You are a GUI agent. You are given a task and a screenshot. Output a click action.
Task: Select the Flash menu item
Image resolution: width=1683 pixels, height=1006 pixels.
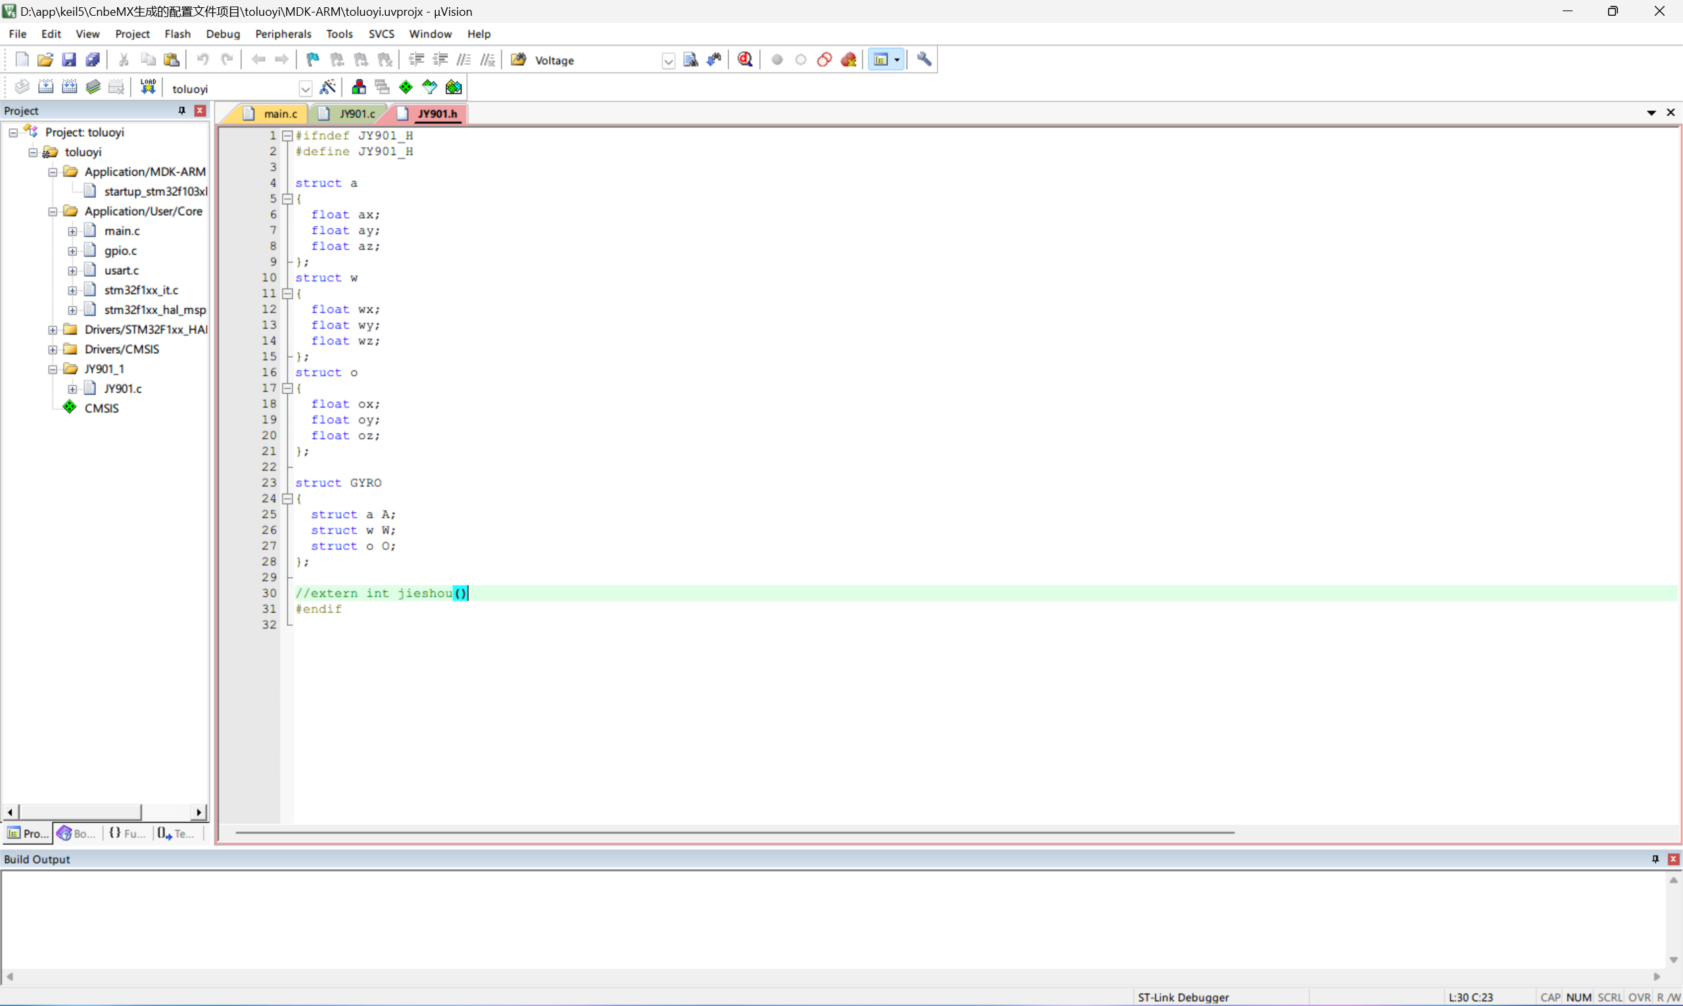pos(177,34)
